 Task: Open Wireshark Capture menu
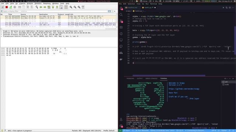22,3
